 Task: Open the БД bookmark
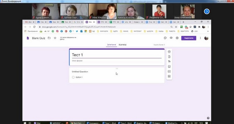click(92, 31)
